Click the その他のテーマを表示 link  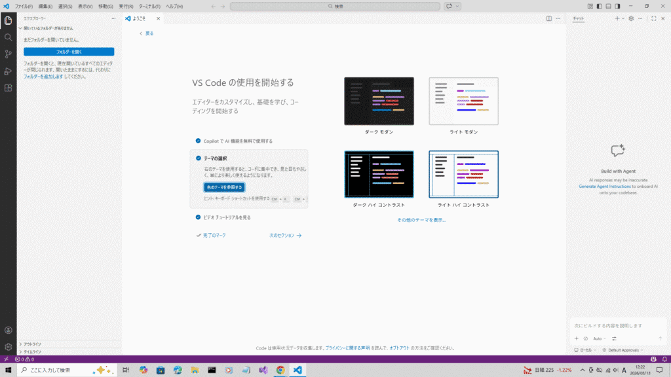coord(421,220)
